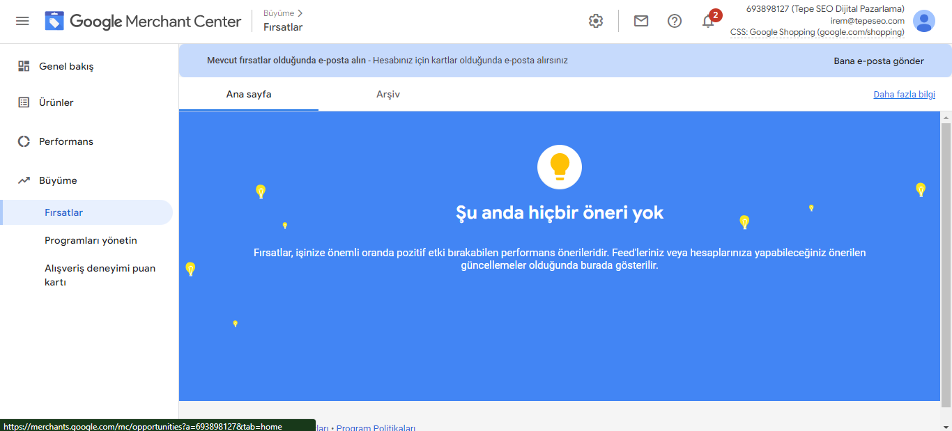
Task: Click the Genel bakış dashboard icon
Action: (24, 66)
